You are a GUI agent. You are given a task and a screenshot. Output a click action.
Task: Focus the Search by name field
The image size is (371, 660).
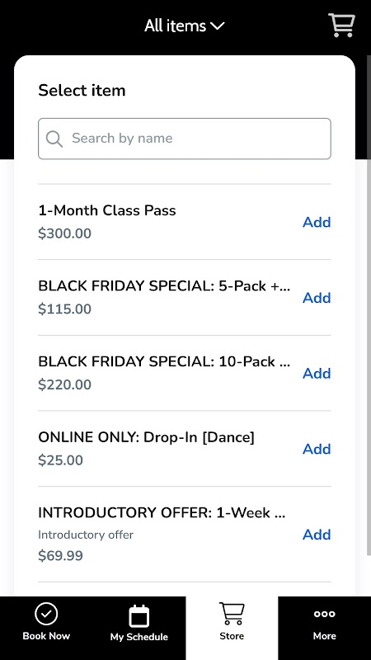point(185,139)
